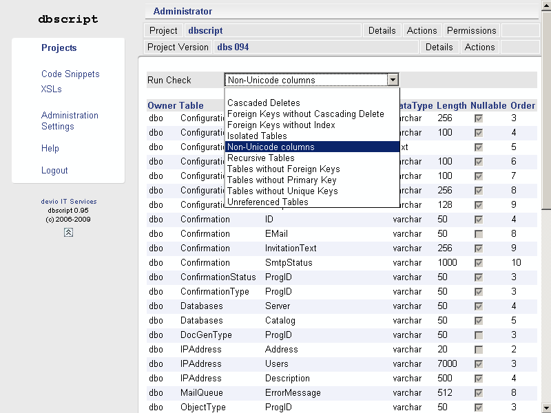
Task: Click the 'InvitationText' column cell
Action: coord(291,248)
